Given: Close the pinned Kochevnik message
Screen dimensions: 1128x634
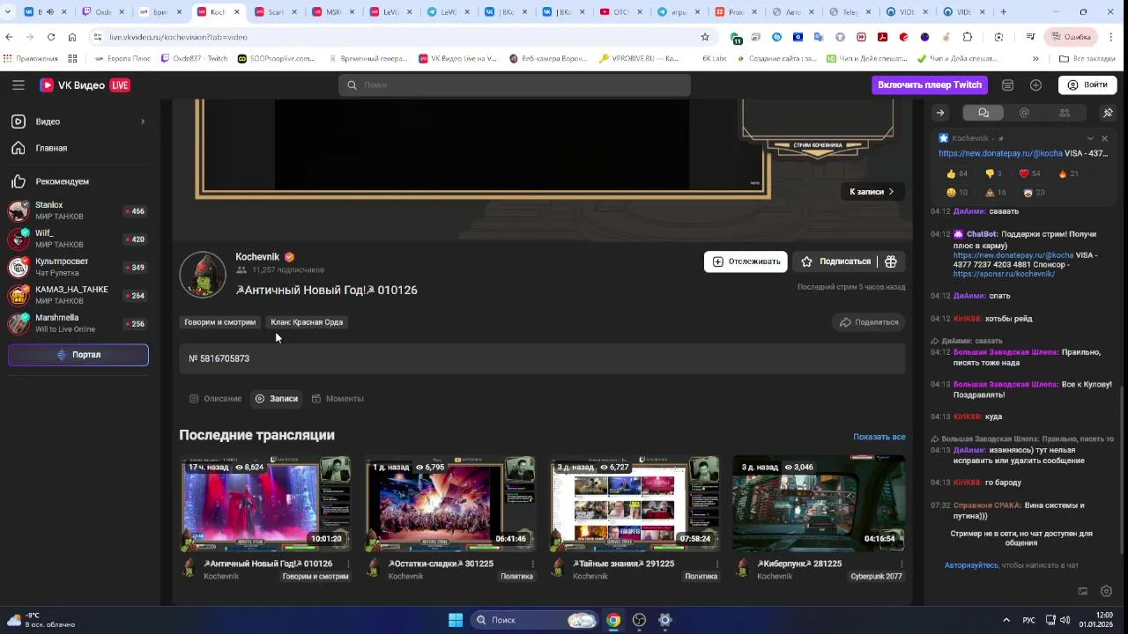Looking at the screenshot, I should 1104,138.
